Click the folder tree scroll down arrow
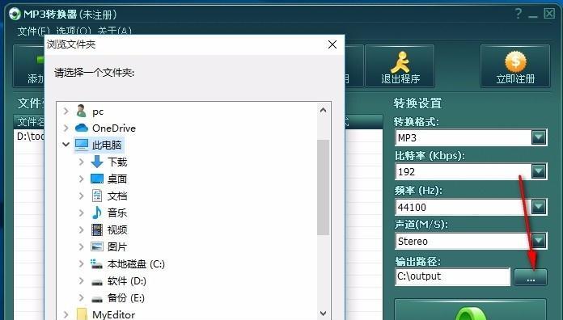Image resolution: width=563 pixels, height=320 pixels. 323,314
